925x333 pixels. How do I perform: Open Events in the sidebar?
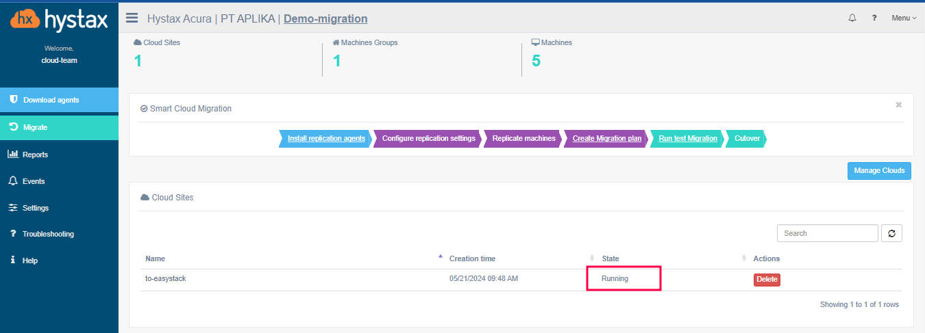[x=34, y=181]
